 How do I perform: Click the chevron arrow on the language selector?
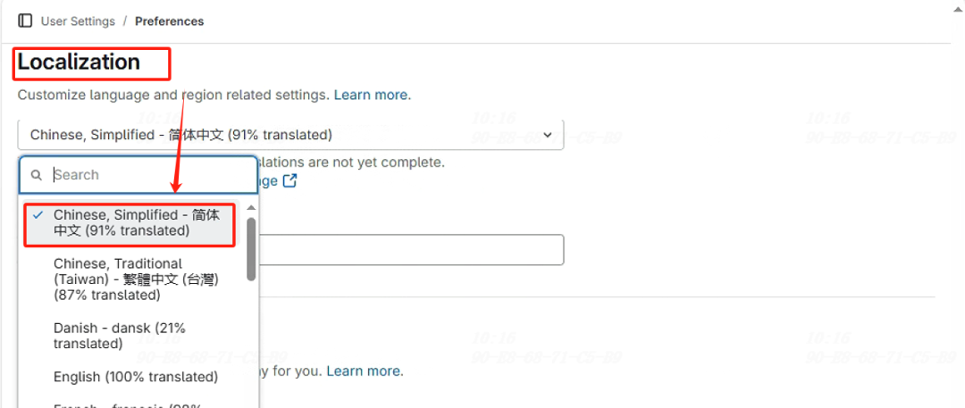tap(547, 135)
